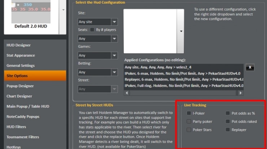
Task: Remove applied configuration with X button
Action: [x=250, y=67]
